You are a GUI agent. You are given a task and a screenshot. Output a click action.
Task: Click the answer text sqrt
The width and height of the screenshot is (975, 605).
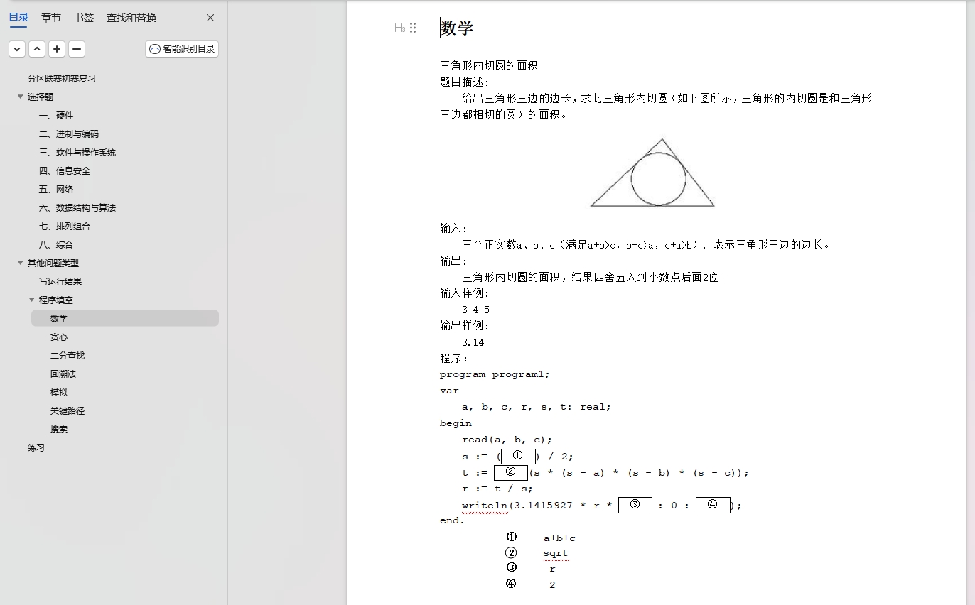pyautogui.click(x=556, y=554)
